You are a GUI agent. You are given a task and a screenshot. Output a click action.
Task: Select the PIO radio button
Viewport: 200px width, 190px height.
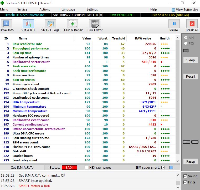[x=186, y=43]
